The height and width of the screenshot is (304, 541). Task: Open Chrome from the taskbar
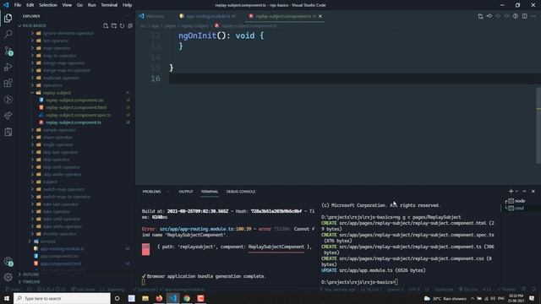[x=187, y=298]
